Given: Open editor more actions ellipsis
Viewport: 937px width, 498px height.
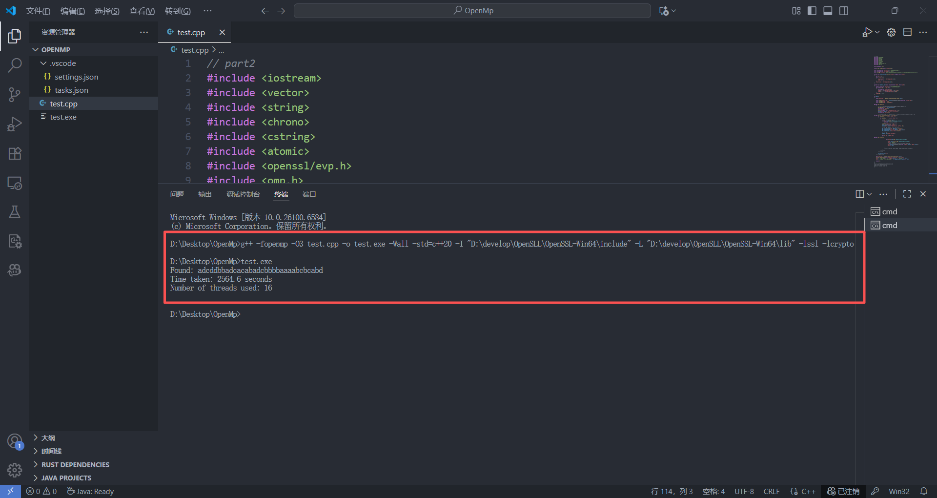Looking at the screenshot, I should coord(923,32).
